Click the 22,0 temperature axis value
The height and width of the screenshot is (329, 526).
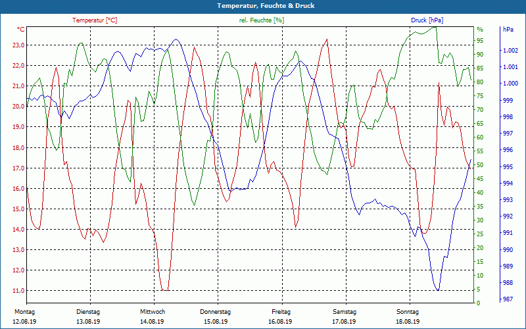(x=18, y=66)
